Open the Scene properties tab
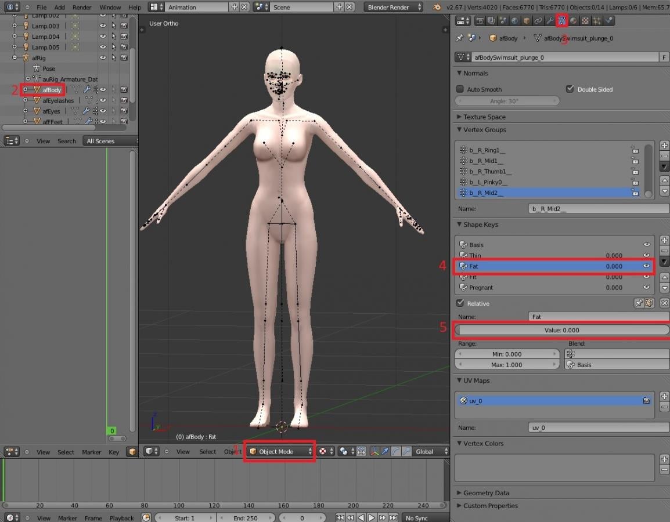670x522 pixels. click(x=503, y=20)
